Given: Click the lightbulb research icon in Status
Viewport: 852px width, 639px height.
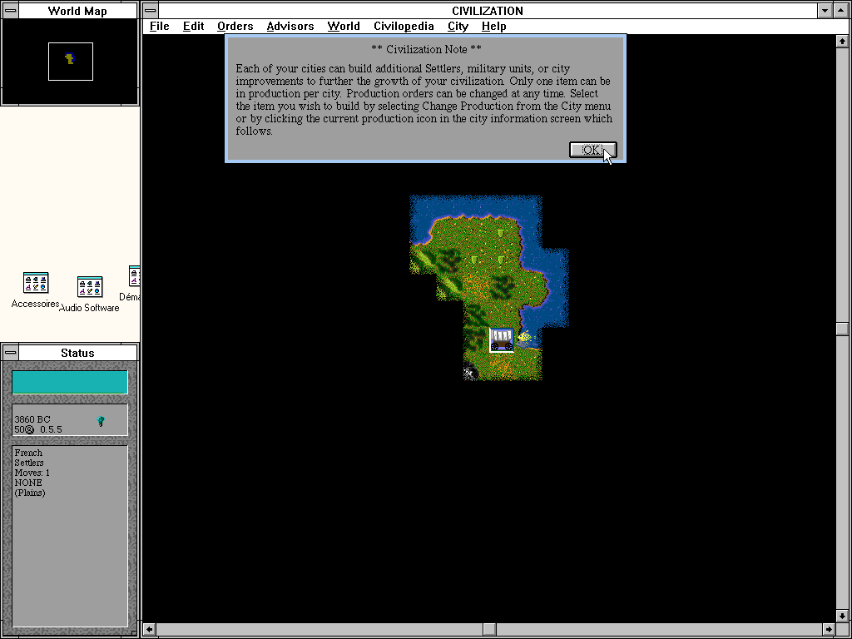Looking at the screenshot, I should coord(101,421).
